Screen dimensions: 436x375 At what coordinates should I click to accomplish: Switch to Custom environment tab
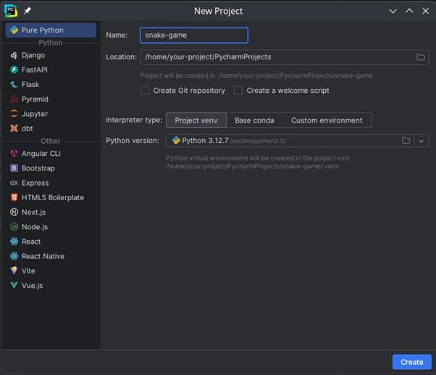(x=327, y=120)
